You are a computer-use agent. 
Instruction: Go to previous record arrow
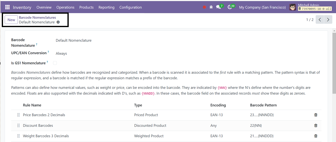click(x=320, y=20)
